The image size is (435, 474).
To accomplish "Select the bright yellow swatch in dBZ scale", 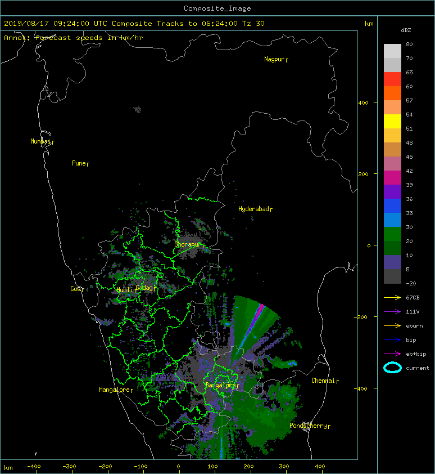I will tap(392, 121).
